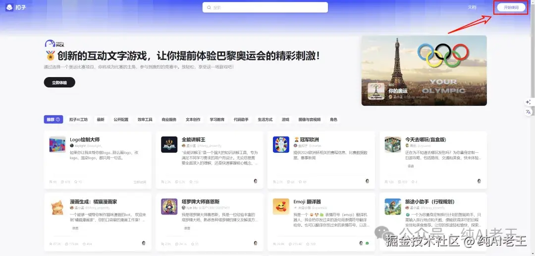Click the small 你的奥运 thumbnail icon in banner

click(x=376, y=91)
